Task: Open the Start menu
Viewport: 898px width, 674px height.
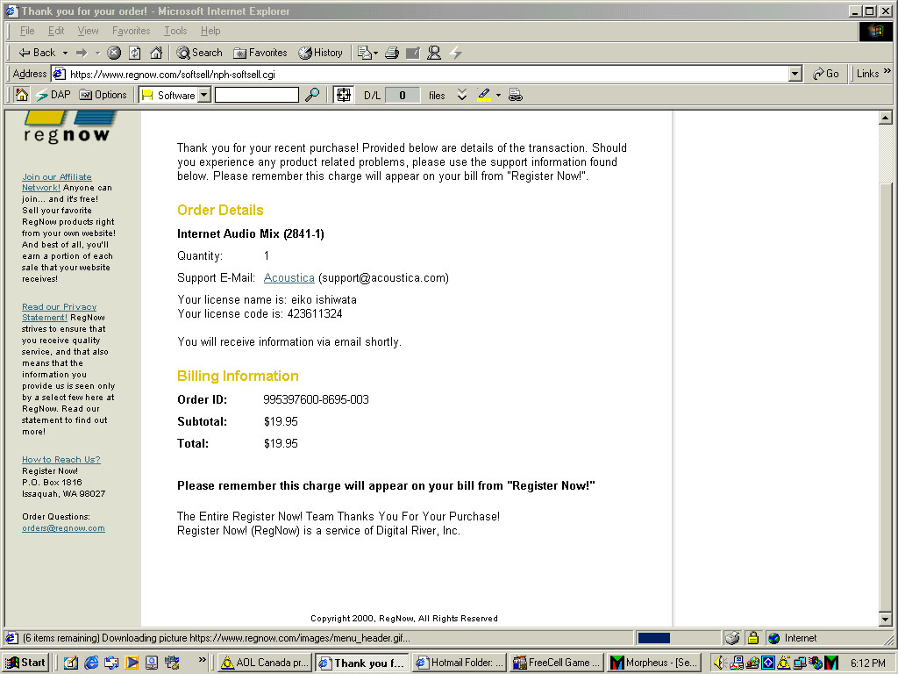Action: pos(25,663)
